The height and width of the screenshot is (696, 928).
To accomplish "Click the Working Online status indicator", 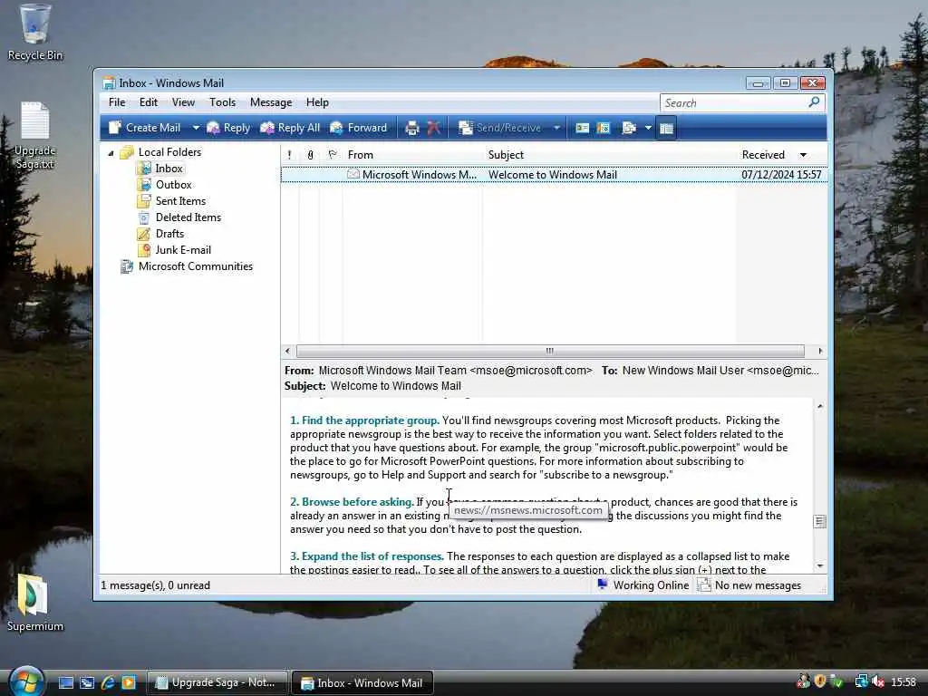I will (643, 585).
